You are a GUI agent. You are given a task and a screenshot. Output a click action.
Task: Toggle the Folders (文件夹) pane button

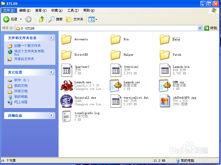click(x=75, y=19)
